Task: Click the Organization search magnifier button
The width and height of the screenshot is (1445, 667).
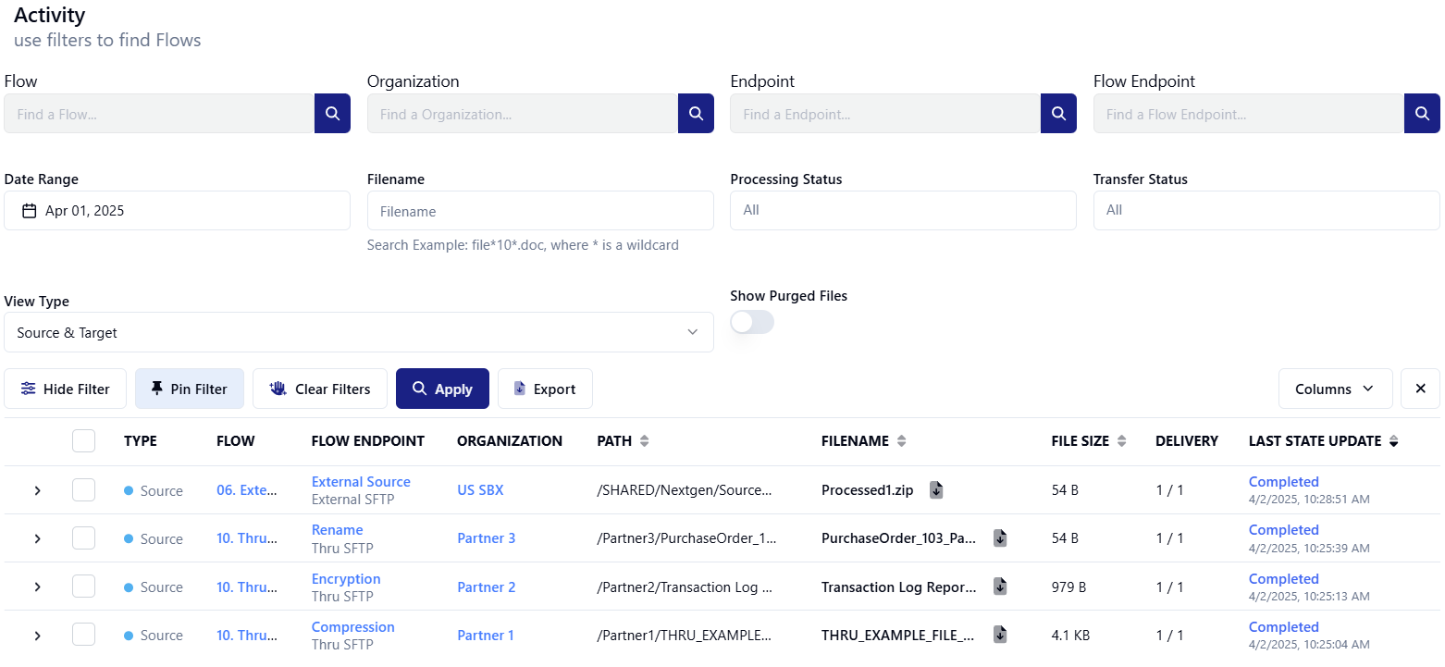Action: 696,114
